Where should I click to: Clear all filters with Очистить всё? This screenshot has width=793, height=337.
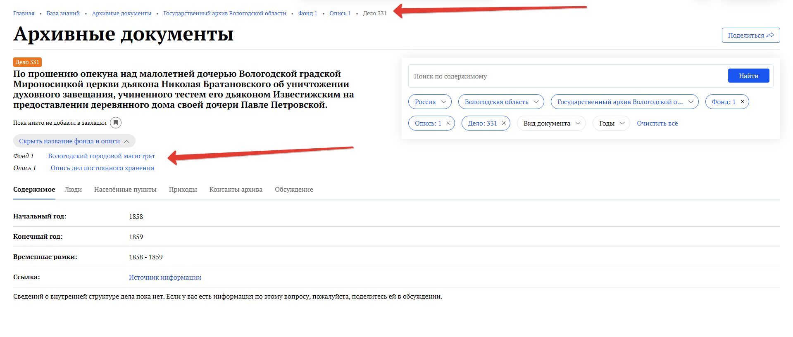[x=657, y=123]
